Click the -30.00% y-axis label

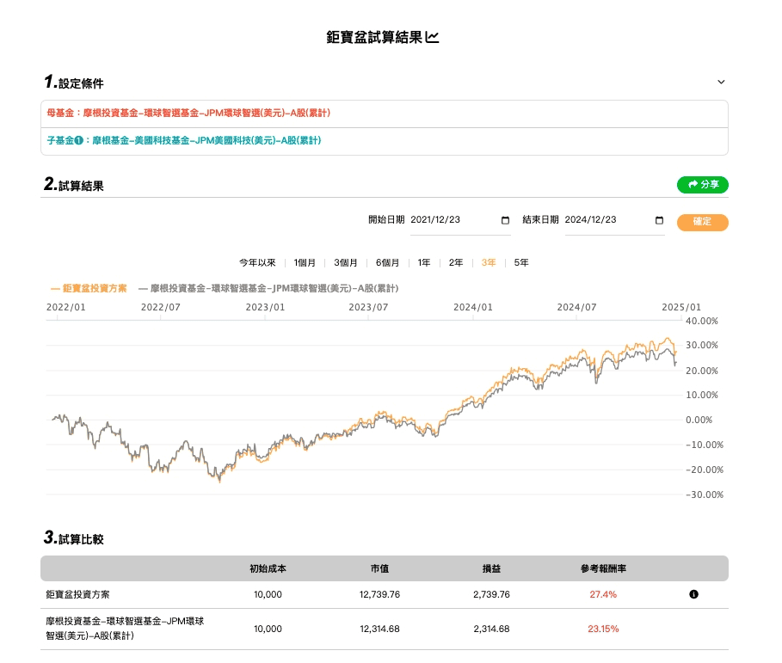point(705,495)
